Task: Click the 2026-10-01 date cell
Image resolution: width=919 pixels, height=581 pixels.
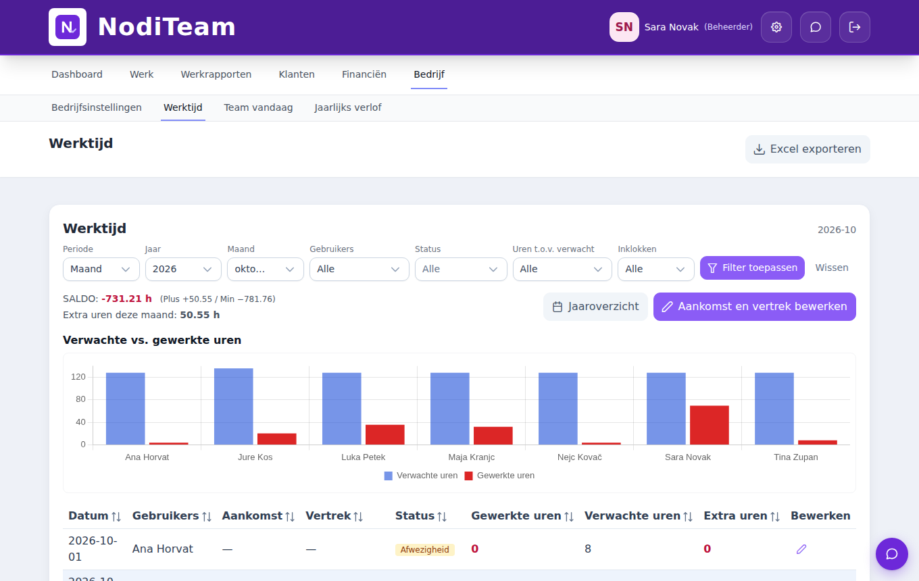Action: (x=93, y=549)
